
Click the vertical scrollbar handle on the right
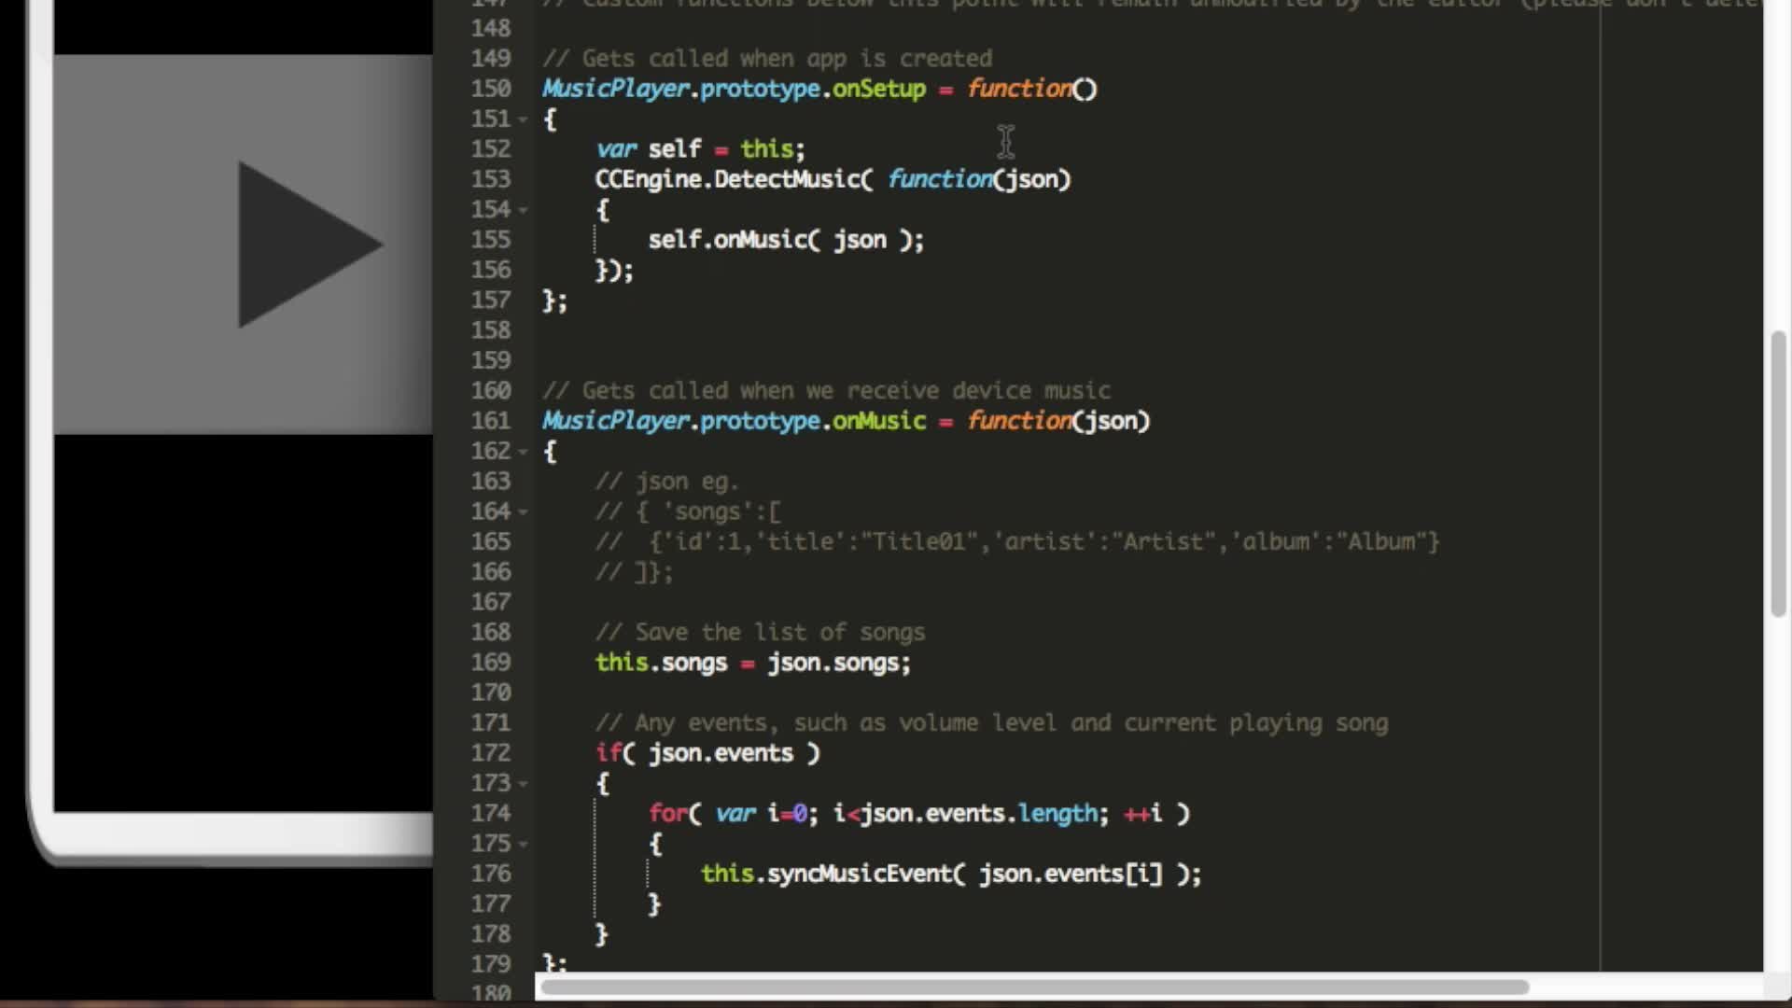1776,467
